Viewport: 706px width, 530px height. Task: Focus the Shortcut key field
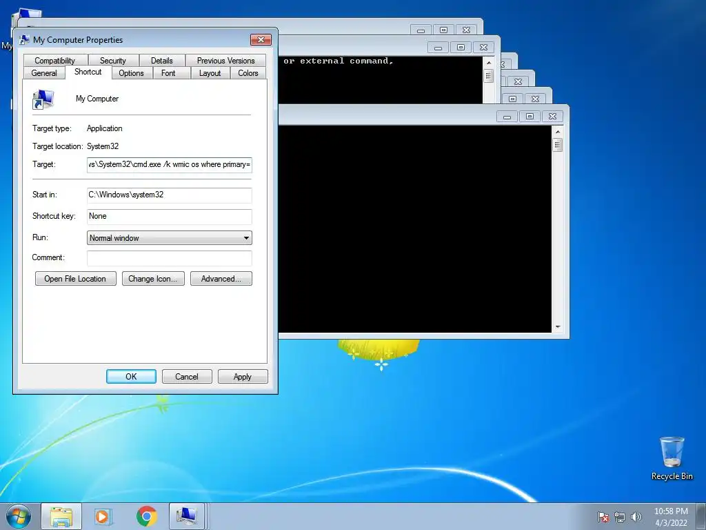click(170, 216)
